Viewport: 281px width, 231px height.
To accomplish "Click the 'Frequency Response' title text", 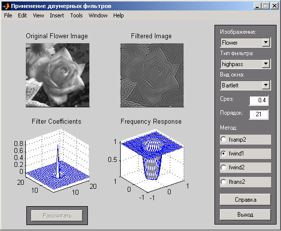I will click(151, 121).
